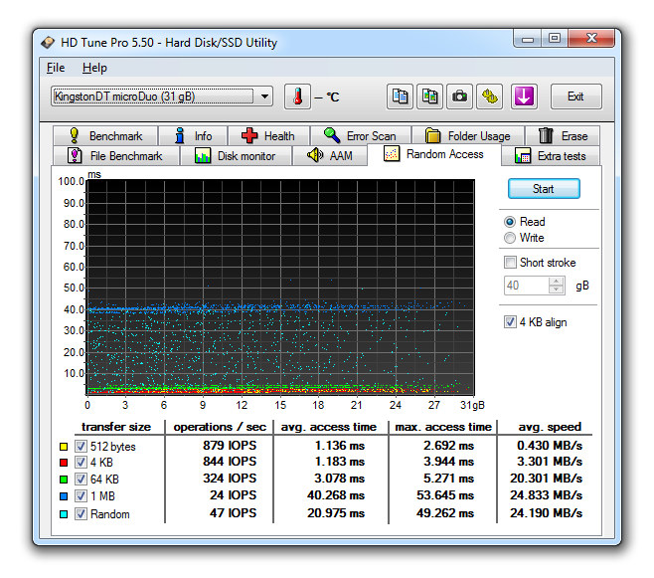This screenshot has height=578, width=654.
Task: Decrease short stroke size with down arrow
Action: [557, 290]
